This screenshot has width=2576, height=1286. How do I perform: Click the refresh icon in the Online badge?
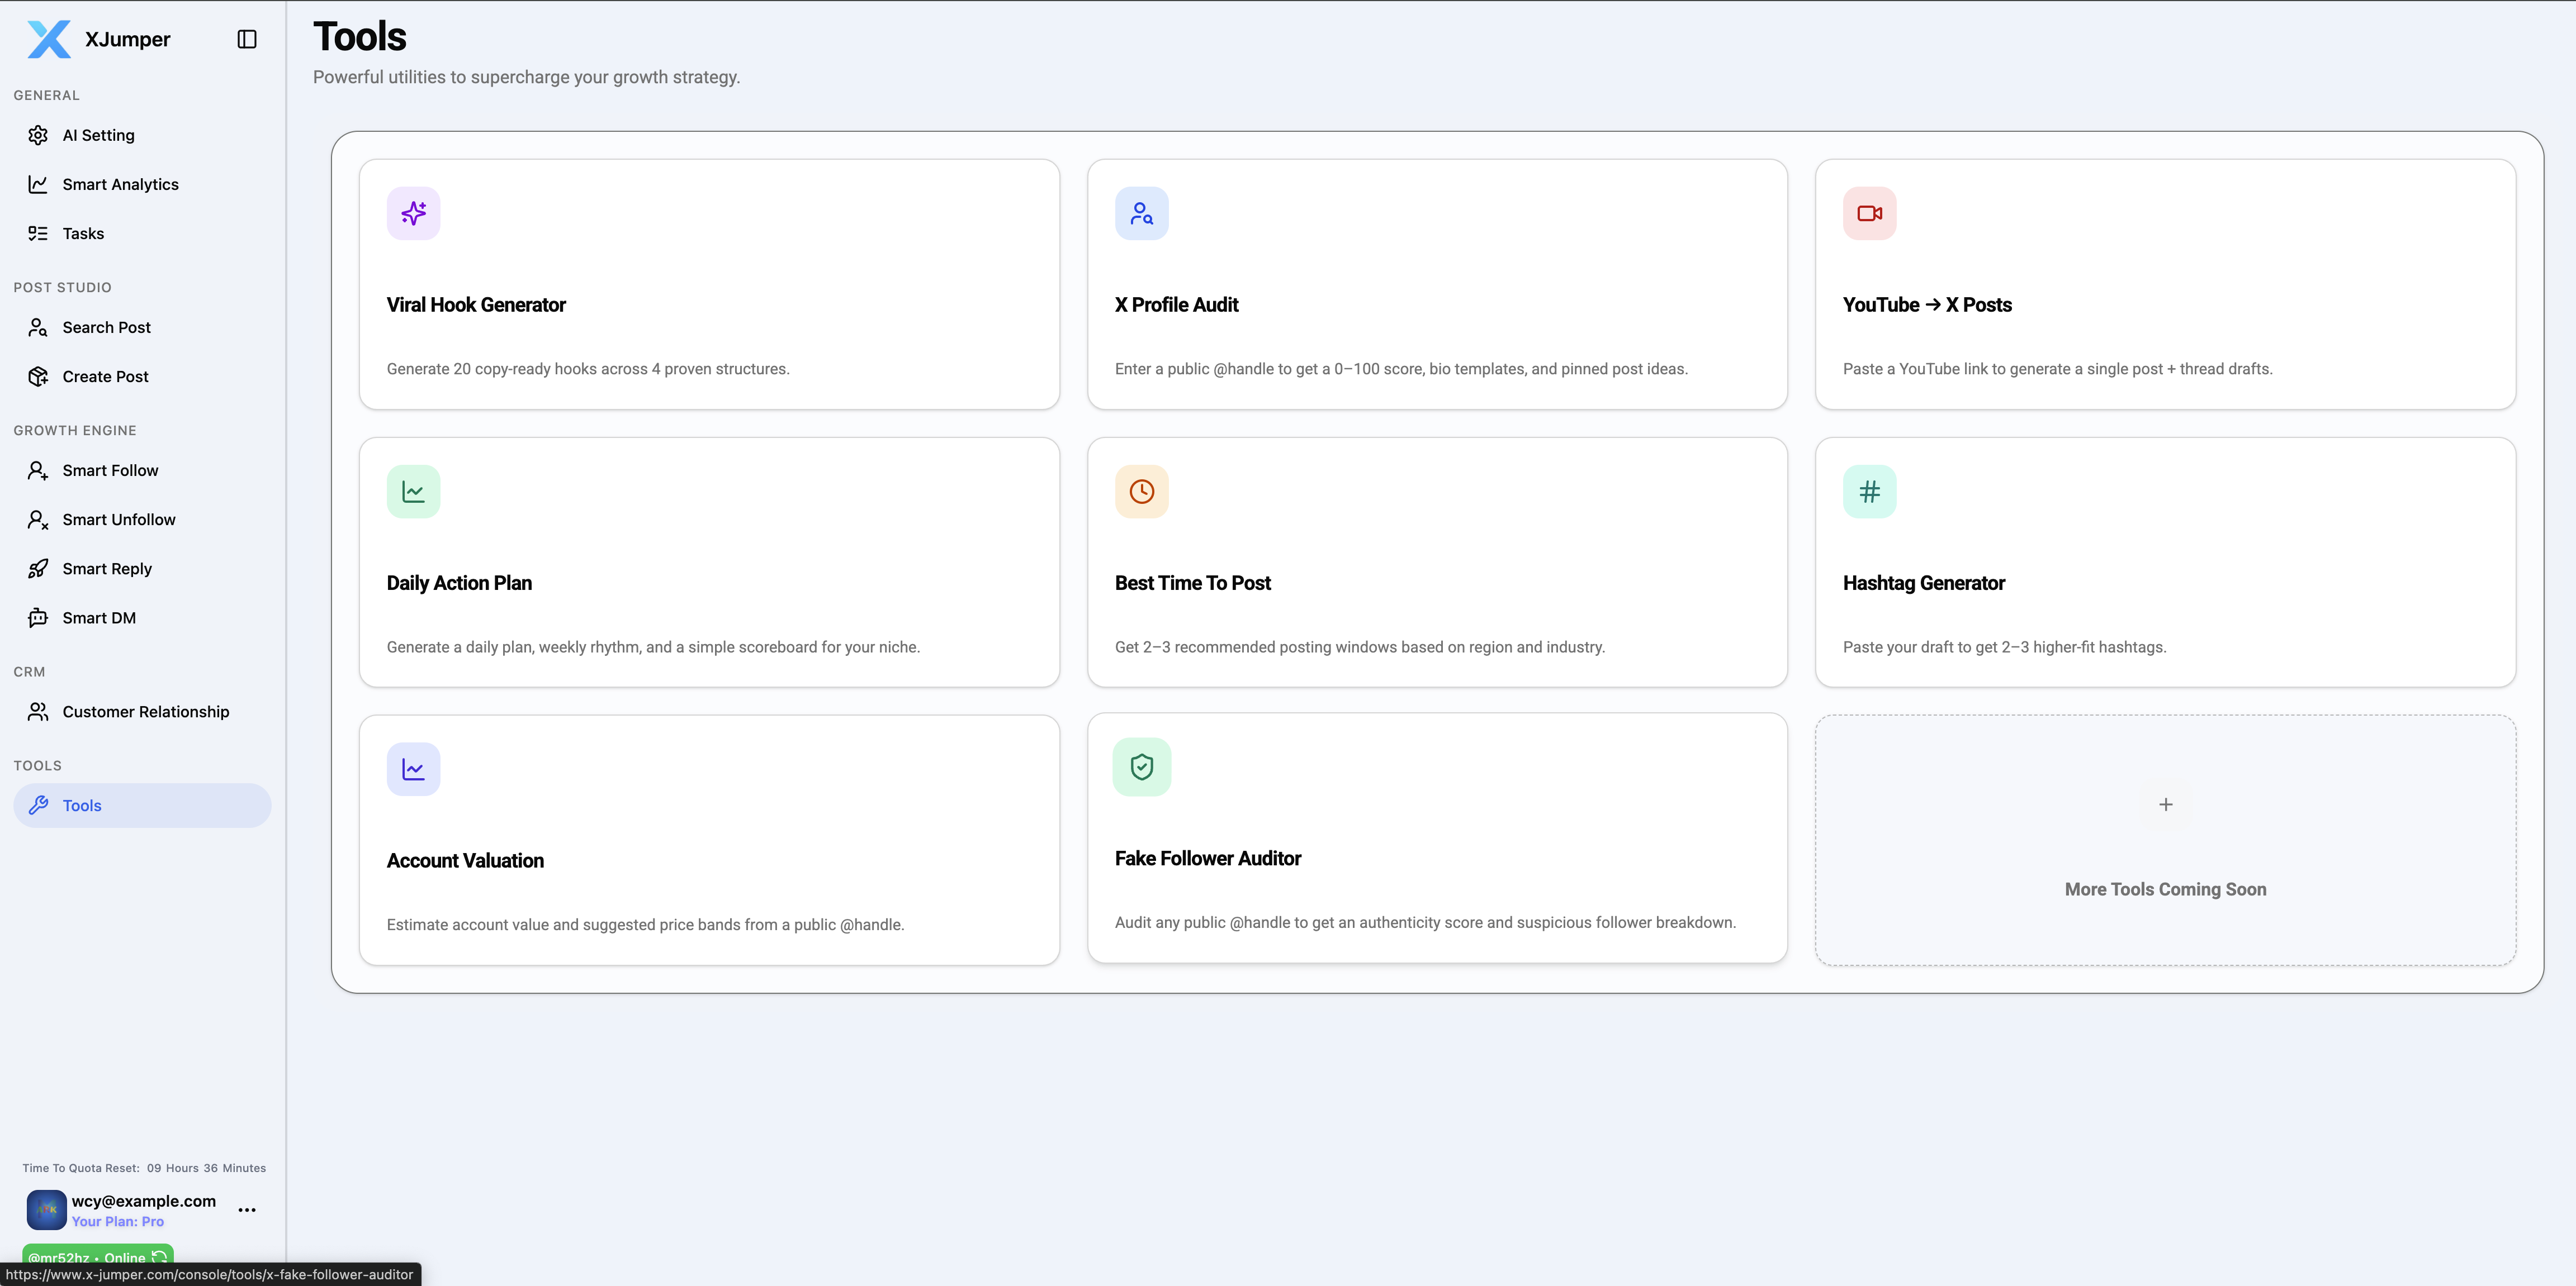tap(160, 1258)
